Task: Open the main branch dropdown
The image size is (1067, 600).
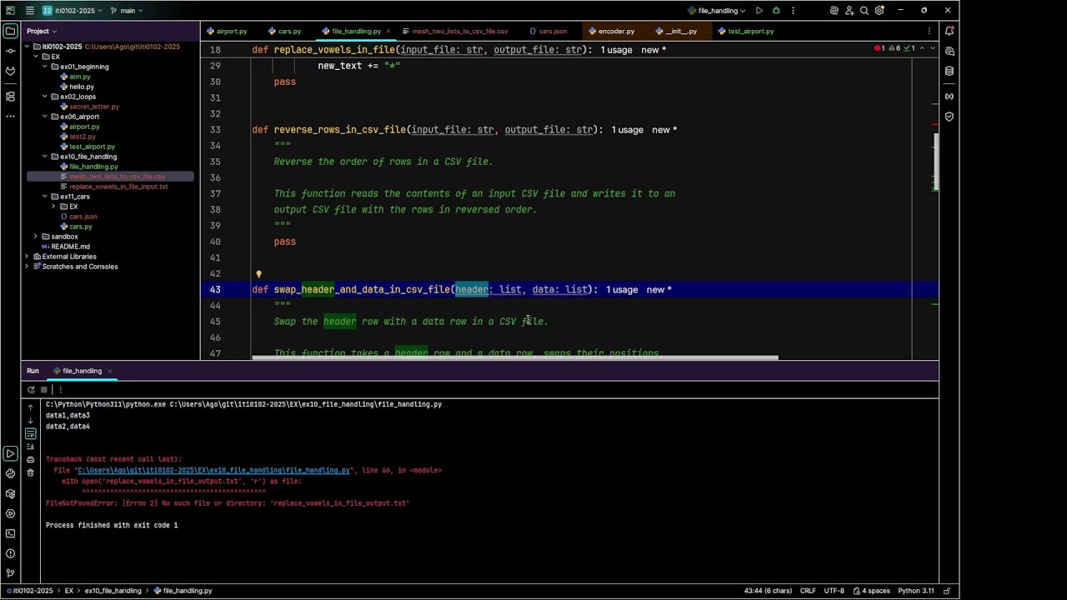Action: coord(127,11)
